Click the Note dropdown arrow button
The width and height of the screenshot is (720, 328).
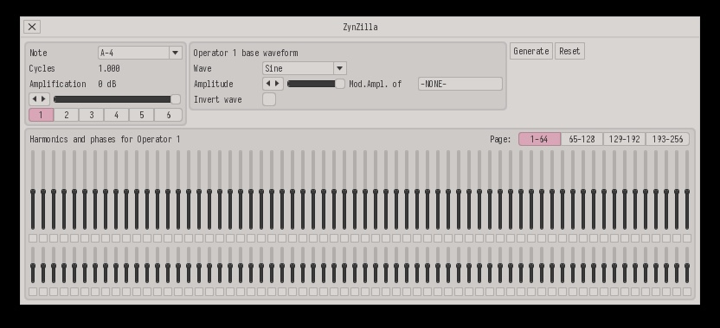[x=176, y=53]
